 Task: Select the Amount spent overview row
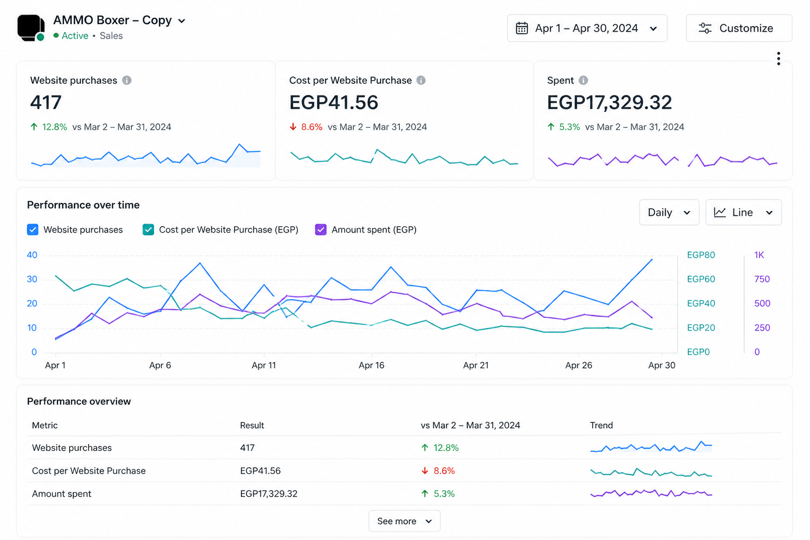[x=404, y=494]
